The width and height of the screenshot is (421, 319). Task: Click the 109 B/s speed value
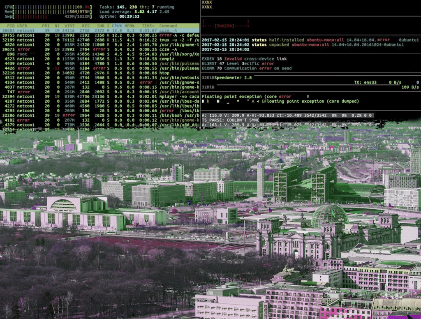pyautogui.click(x=410, y=87)
